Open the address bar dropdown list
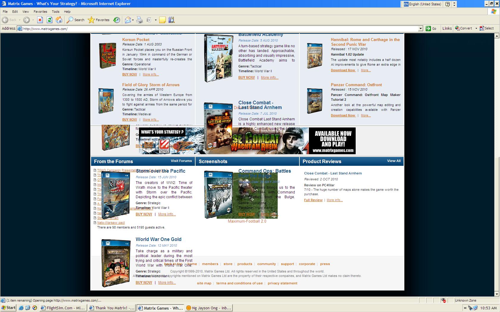 421,29
